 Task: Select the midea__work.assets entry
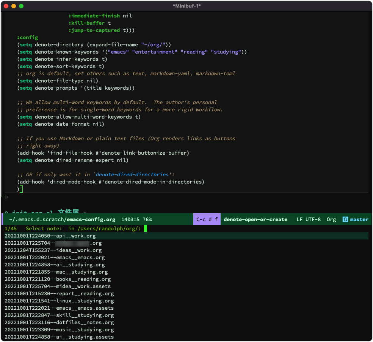(186, 287)
